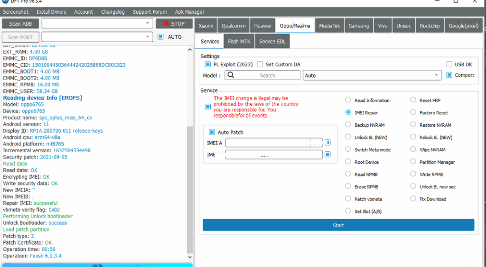The image size is (486, 267).
Task: Toggle the Comport checkbox
Action: pyautogui.click(x=449, y=75)
